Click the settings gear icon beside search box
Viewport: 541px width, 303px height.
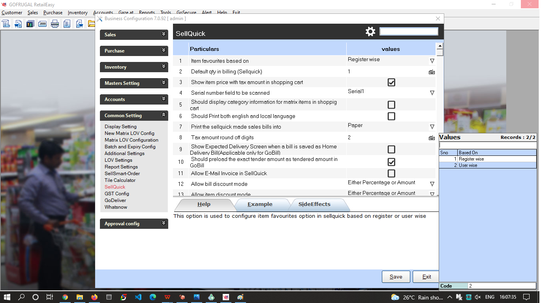point(370,32)
